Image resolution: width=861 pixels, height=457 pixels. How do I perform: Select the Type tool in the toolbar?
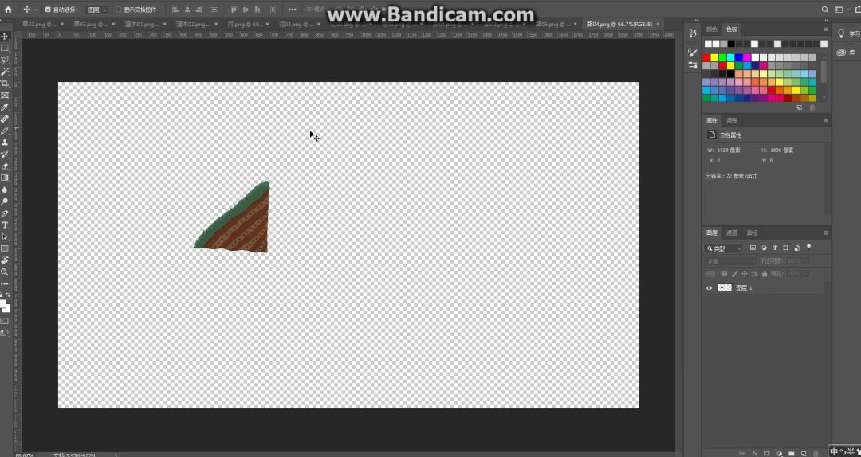click(x=5, y=225)
